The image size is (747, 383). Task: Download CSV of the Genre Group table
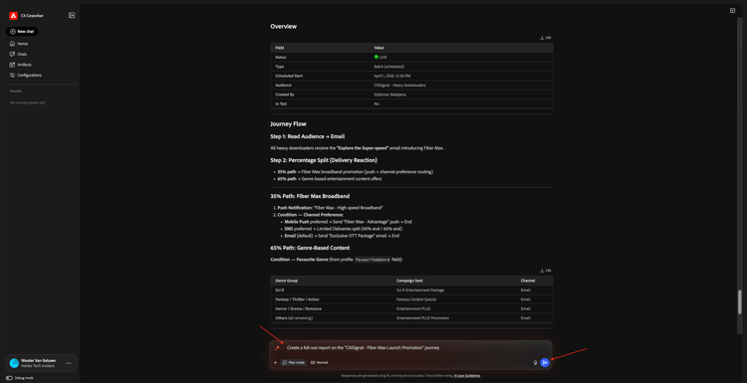(x=546, y=271)
